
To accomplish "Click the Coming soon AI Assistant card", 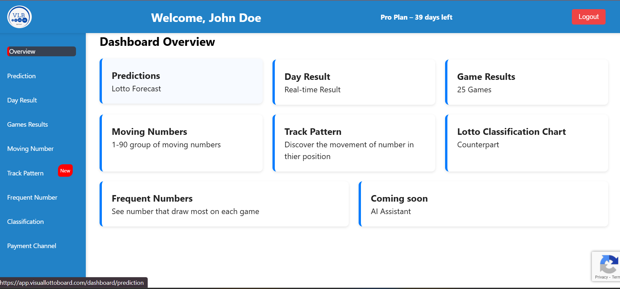I will click(x=483, y=204).
